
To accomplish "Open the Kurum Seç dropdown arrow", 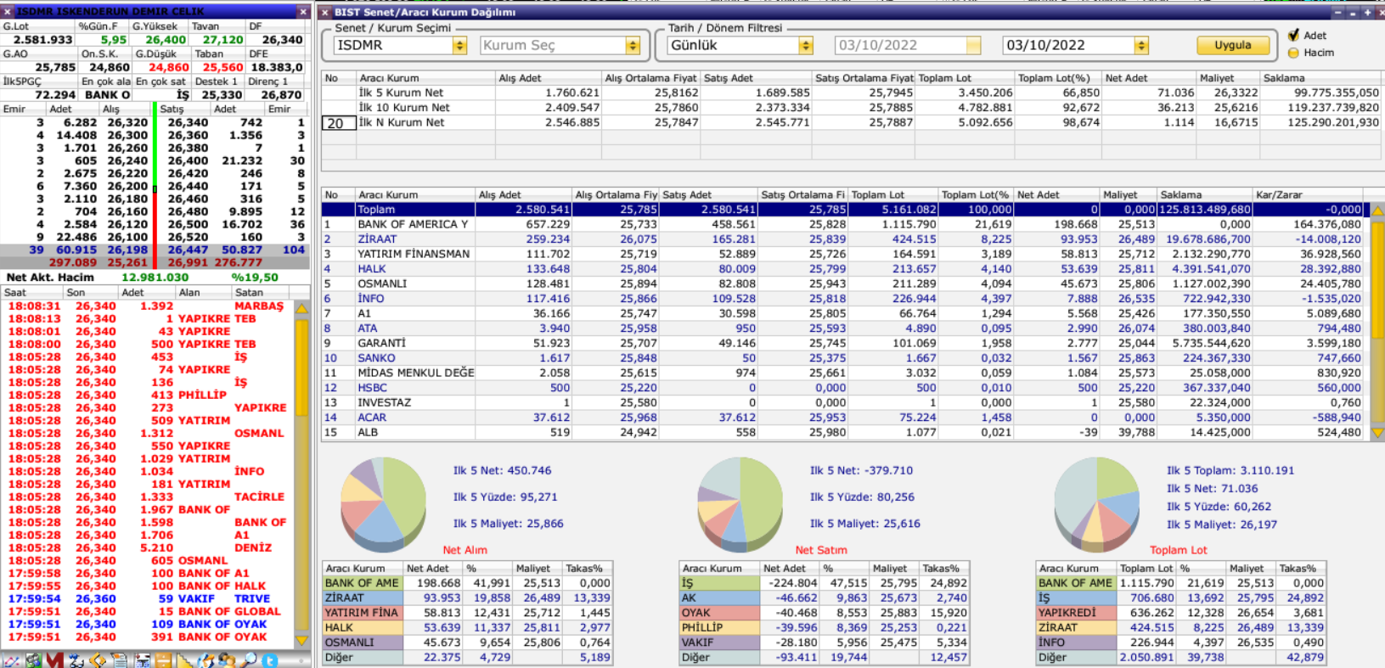I will (632, 45).
